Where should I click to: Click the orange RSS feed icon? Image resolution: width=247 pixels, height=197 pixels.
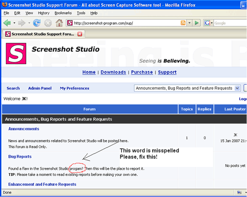click(x=183, y=23)
